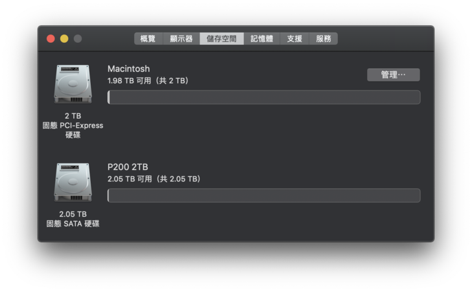Open the 顯示器 tab
The height and width of the screenshot is (292, 472).
click(x=181, y=39)
